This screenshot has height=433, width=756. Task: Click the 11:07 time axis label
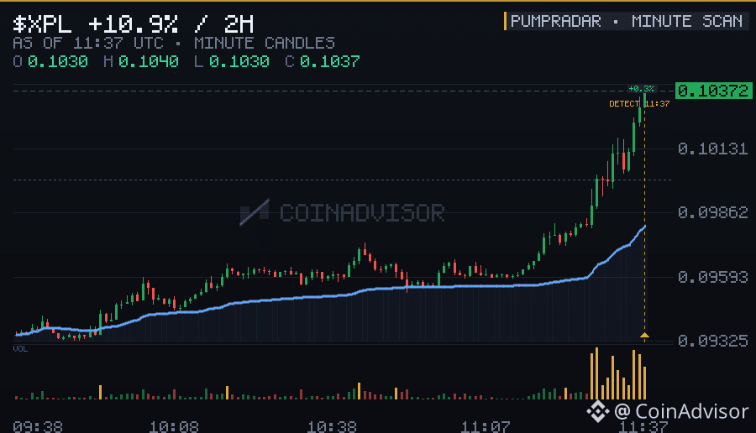(x=486, y=427)
